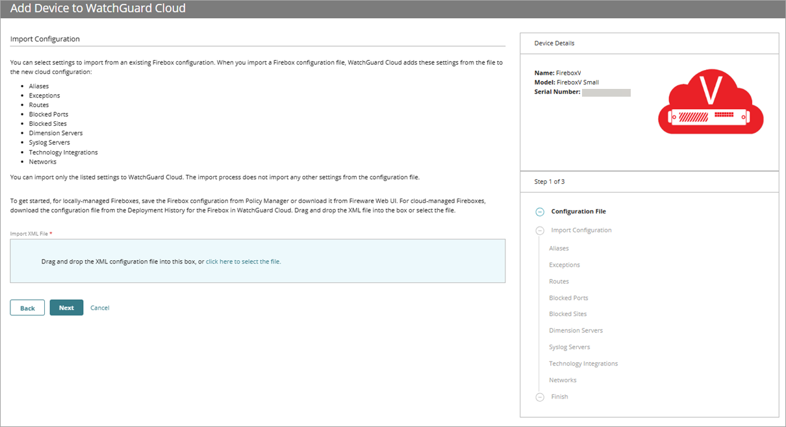Click the 'Exceptions' bullet in the settings list
The height and width of the screenshot is (427, 786).
coord(45,95)
